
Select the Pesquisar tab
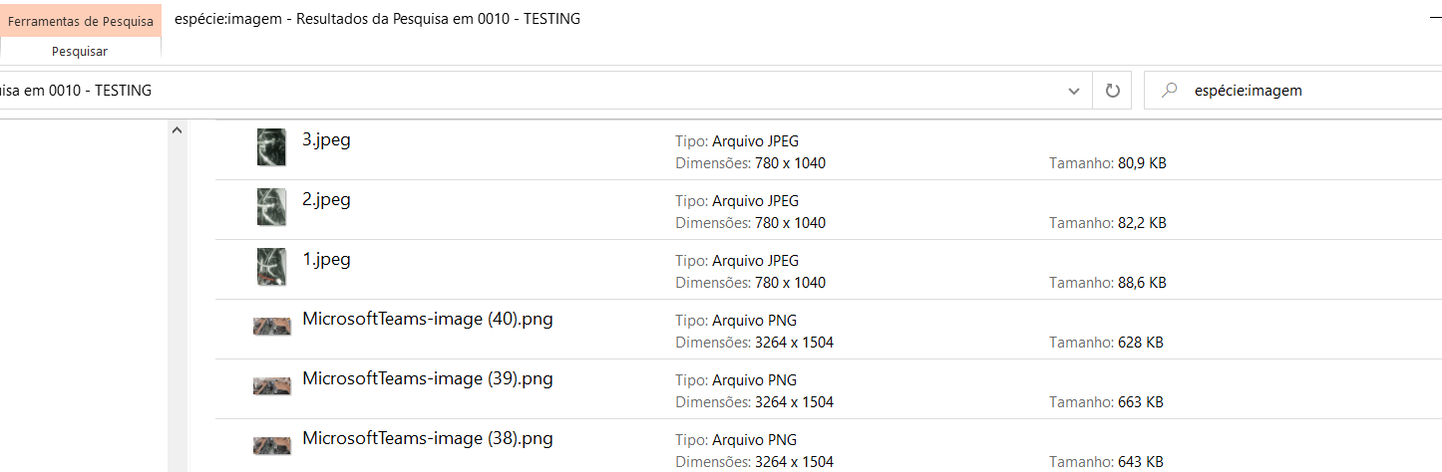click(x=80, y=51)
